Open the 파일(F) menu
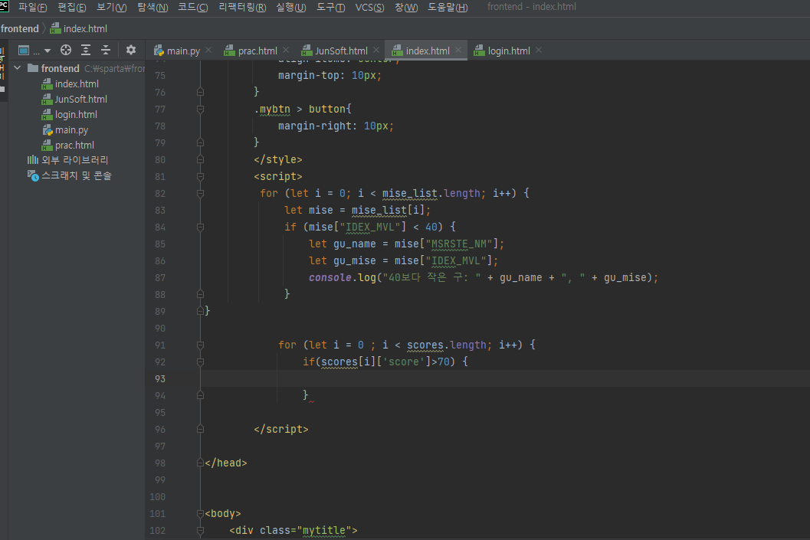The height and width of the screenshot is (540, 810). pyautogui.click(x=32, y=7)
